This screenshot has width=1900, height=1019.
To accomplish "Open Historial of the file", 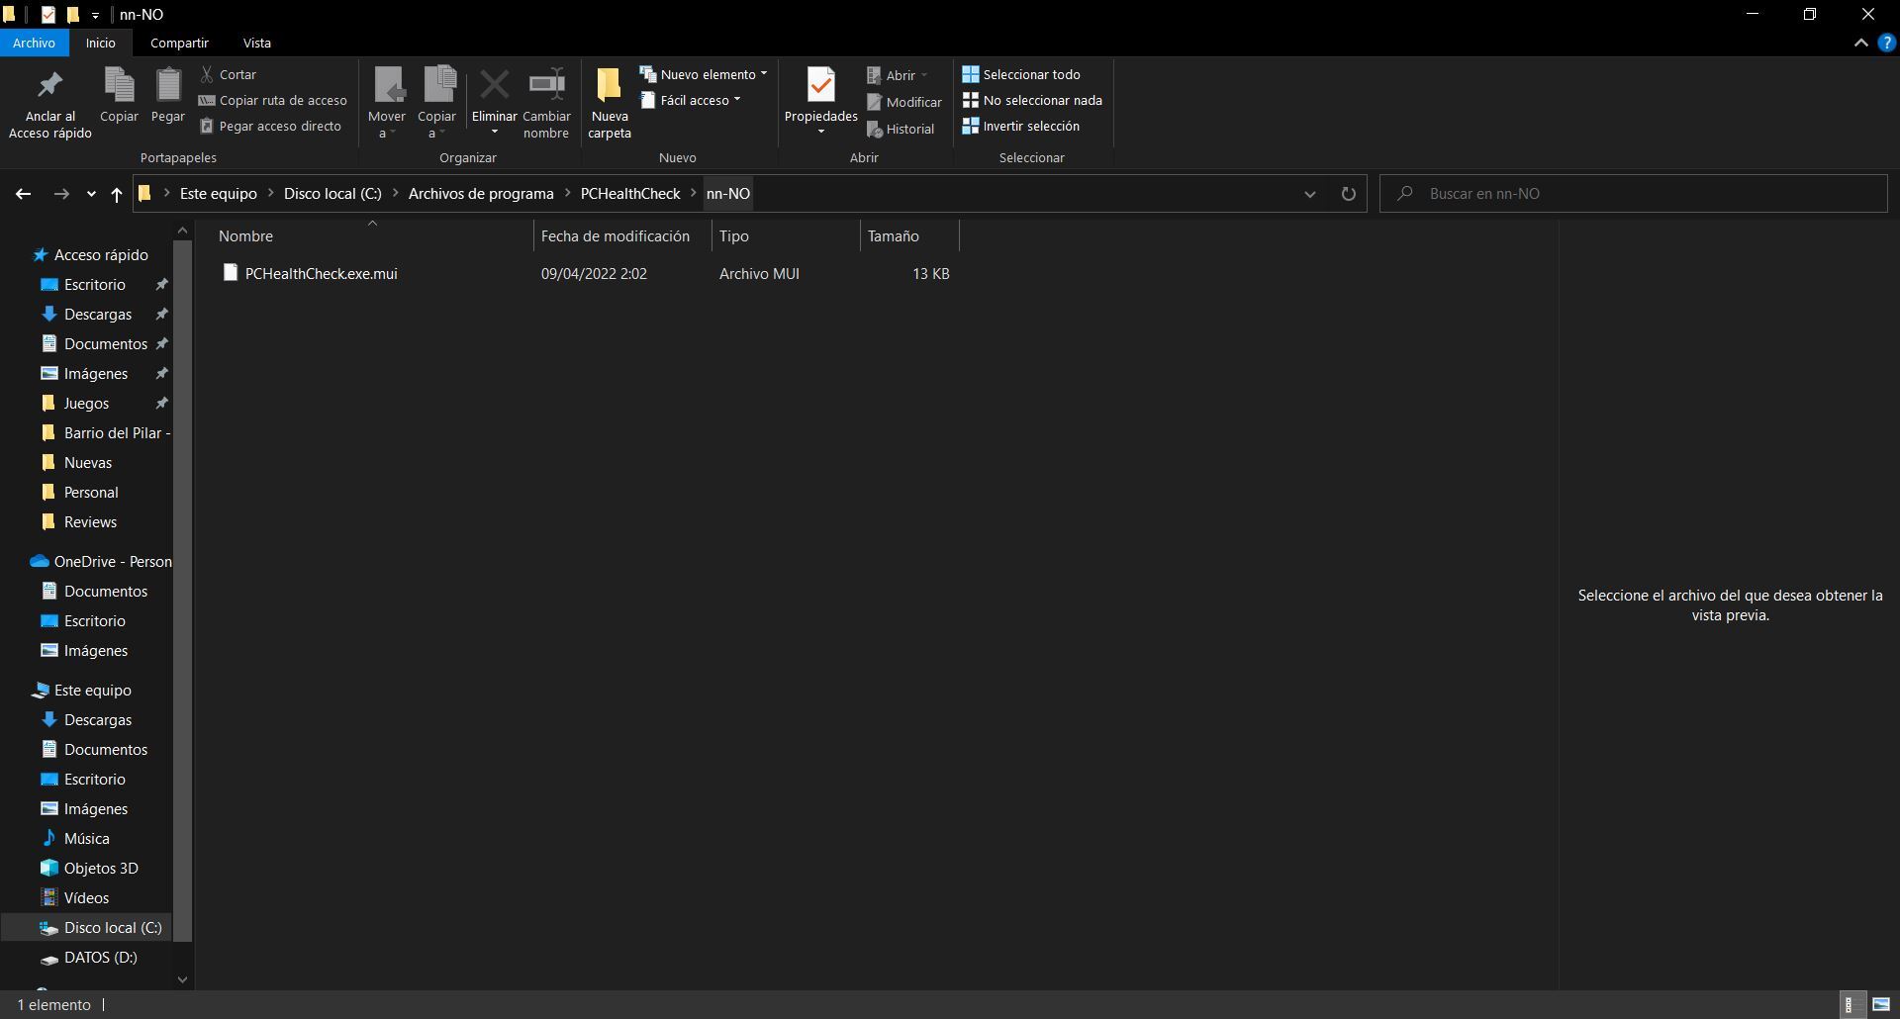I will tap(901, 129).
